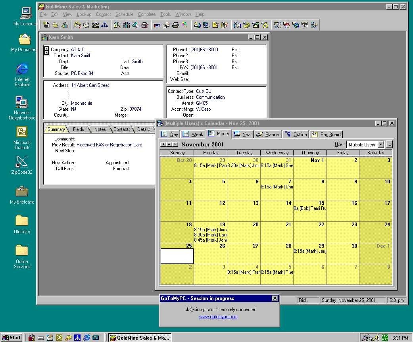Click the Nov 29 Mark Jerry appointment
This screenshot has height=342, width=413.
click(310, 251)
